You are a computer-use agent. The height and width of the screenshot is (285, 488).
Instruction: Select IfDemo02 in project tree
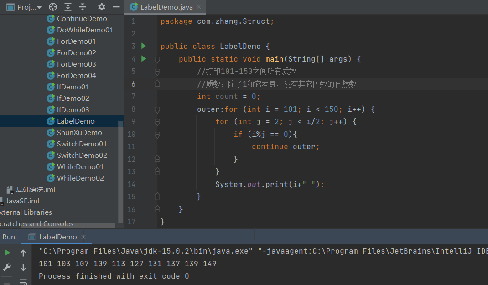[x=73, y=98]
